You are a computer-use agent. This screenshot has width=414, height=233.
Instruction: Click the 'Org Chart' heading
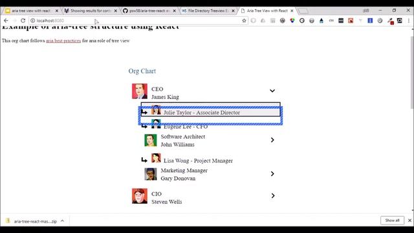[x=142, y=71]
